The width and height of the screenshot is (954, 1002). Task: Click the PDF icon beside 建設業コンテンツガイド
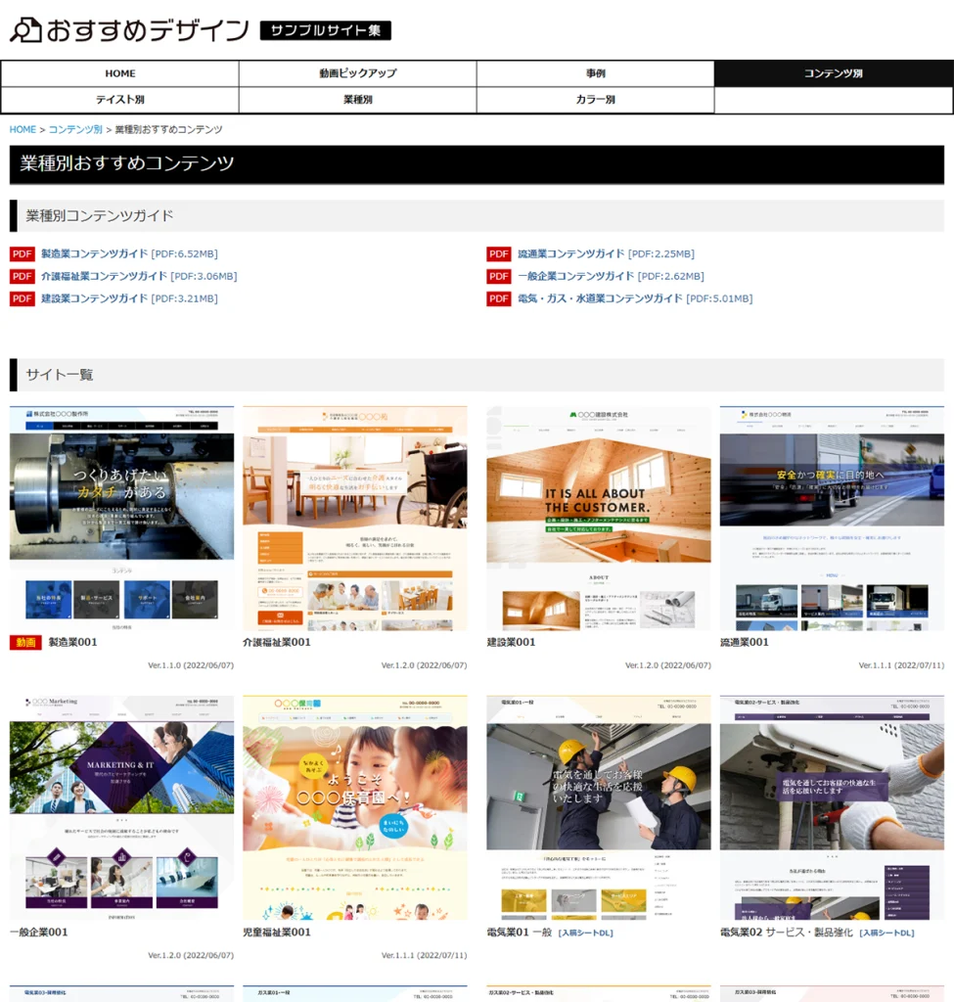(23, 299)
